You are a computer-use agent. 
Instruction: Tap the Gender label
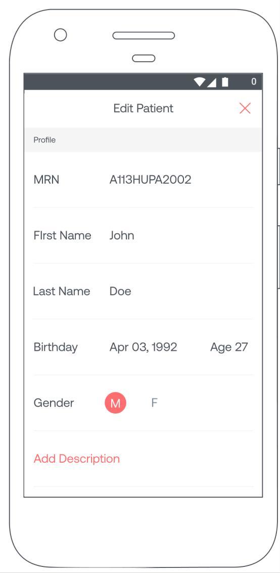point(54,403)
